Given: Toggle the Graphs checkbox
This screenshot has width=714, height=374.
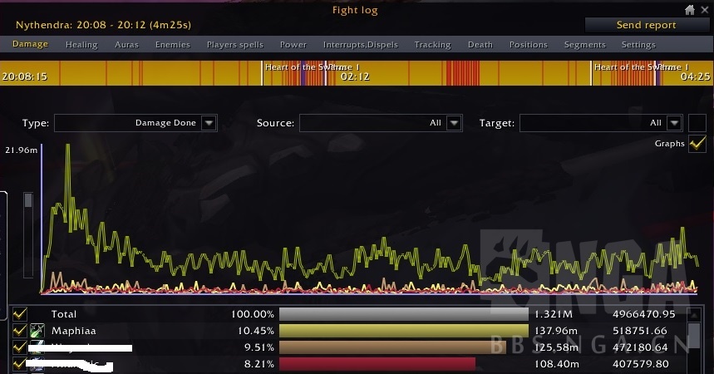Looking at the screenshot, I should [x=697, y=144].
